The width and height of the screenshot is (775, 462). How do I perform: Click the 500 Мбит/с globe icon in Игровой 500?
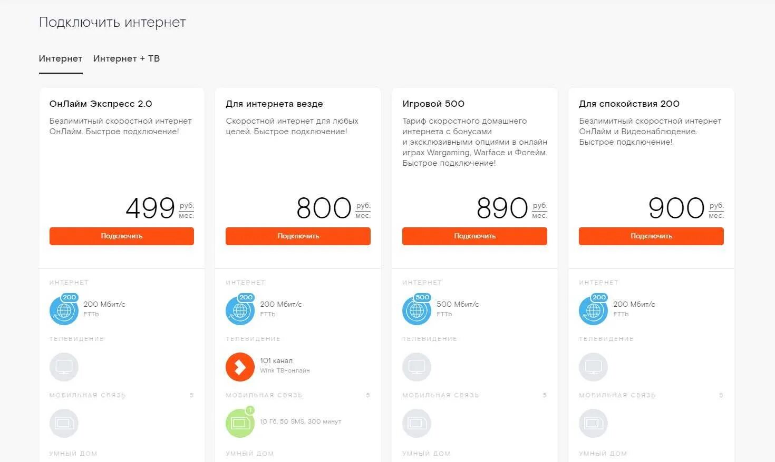pyautogui.click(x=416, y=310)
